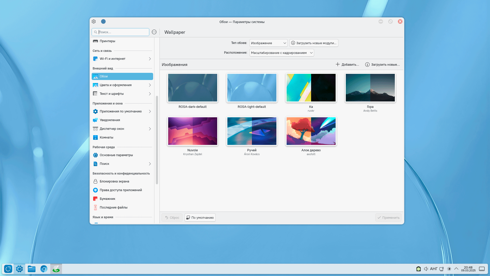This screenshot has width=490, height=276.
Task: Expand Colors and themes (Цвета и оформления) chevron
Action: pyautogui.click(x=150, y=85)
